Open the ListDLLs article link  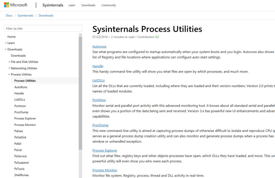click(99, 80)
